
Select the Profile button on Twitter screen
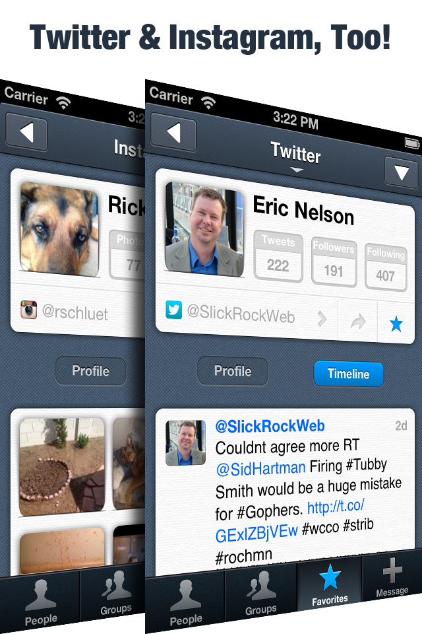click(233, 370)
